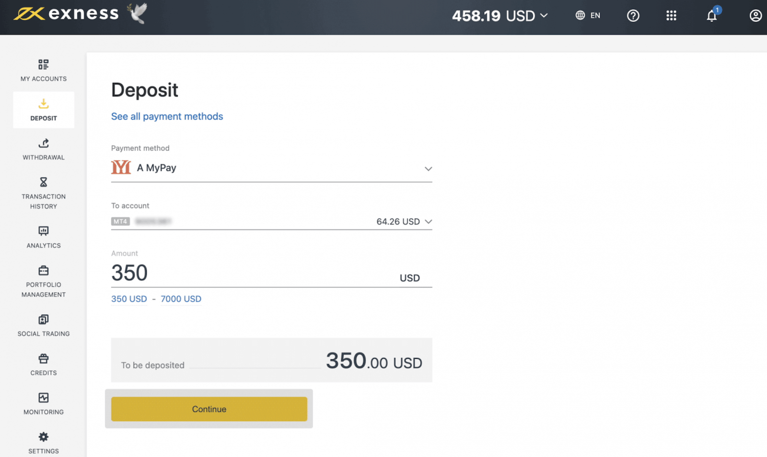Viewport: 767px width, 457px height.
Task: Go to ANALYTICS menu label
Action: [44, 245]
